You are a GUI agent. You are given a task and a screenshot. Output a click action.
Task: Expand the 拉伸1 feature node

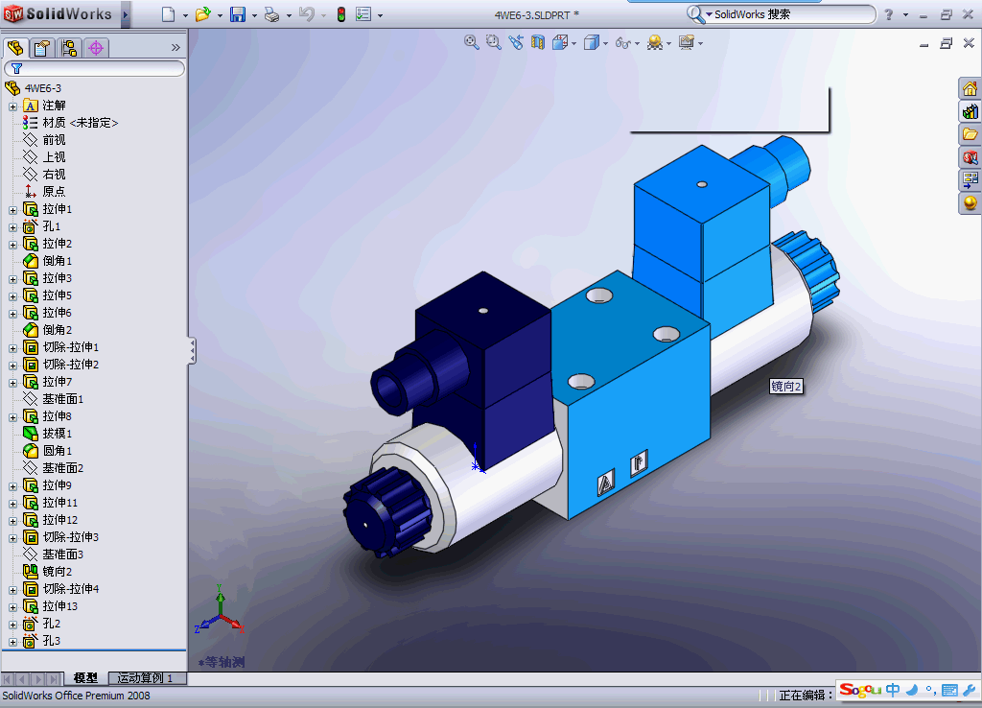(12, 210)
